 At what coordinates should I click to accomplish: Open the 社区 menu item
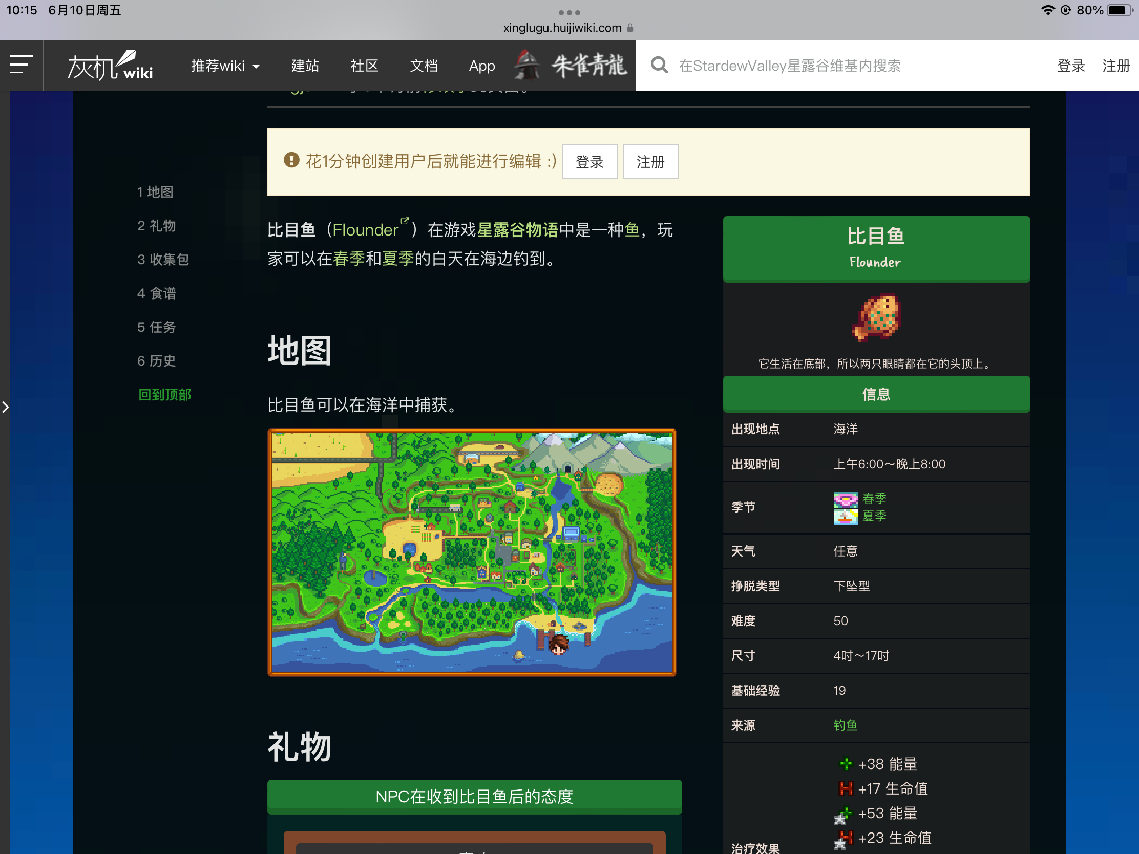coord(364,66)
